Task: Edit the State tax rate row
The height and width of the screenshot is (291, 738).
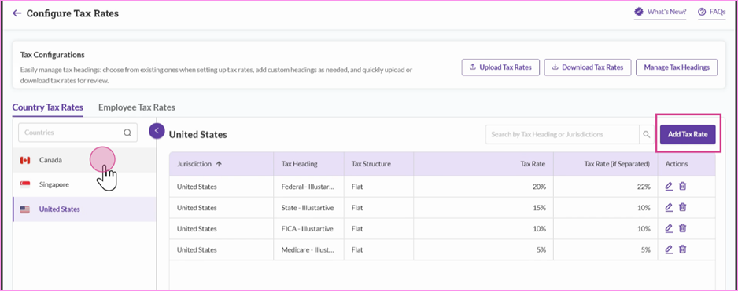Action: [x=669, y=207]
